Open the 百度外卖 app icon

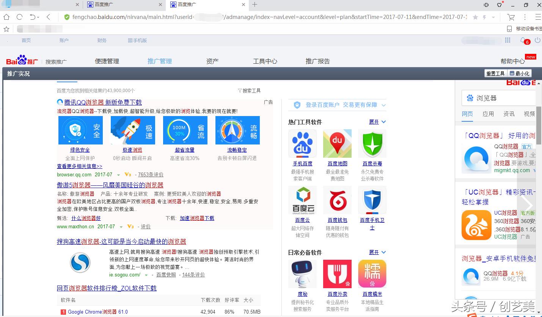pos(337,274)
